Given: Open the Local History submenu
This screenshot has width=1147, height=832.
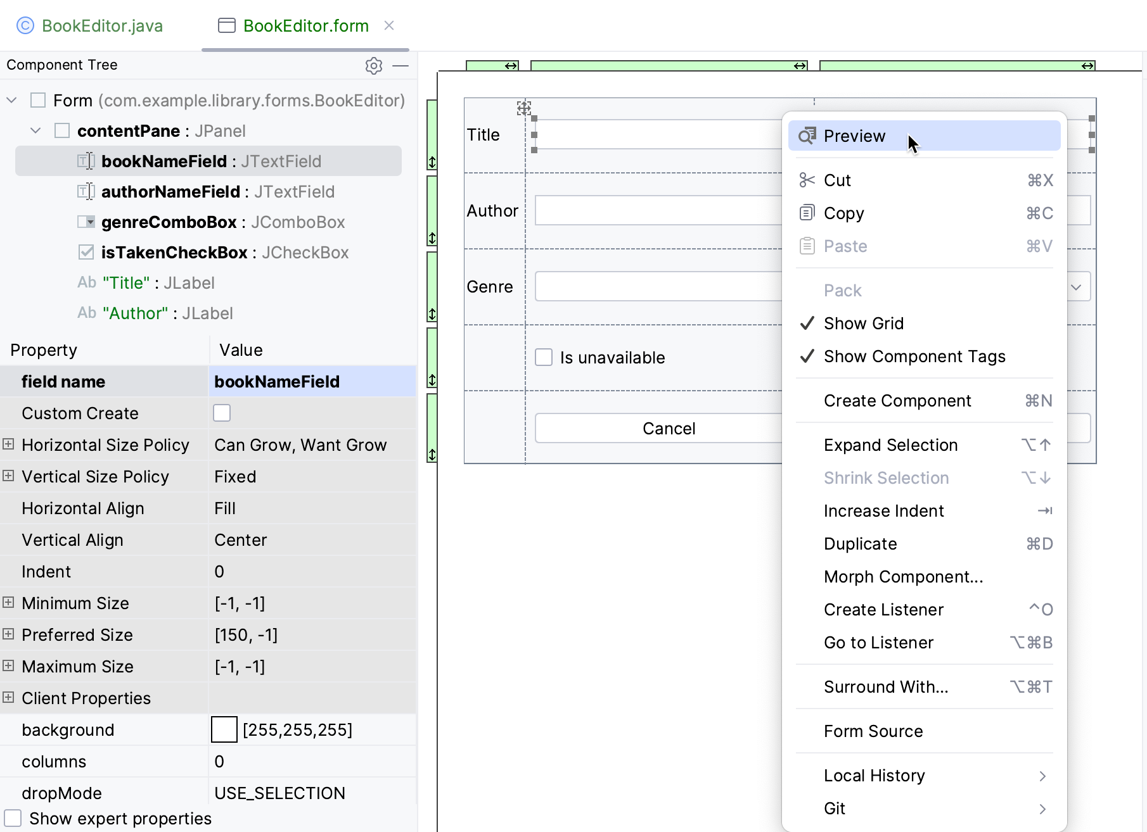Looking at the screenshot, I should (875, 775).
